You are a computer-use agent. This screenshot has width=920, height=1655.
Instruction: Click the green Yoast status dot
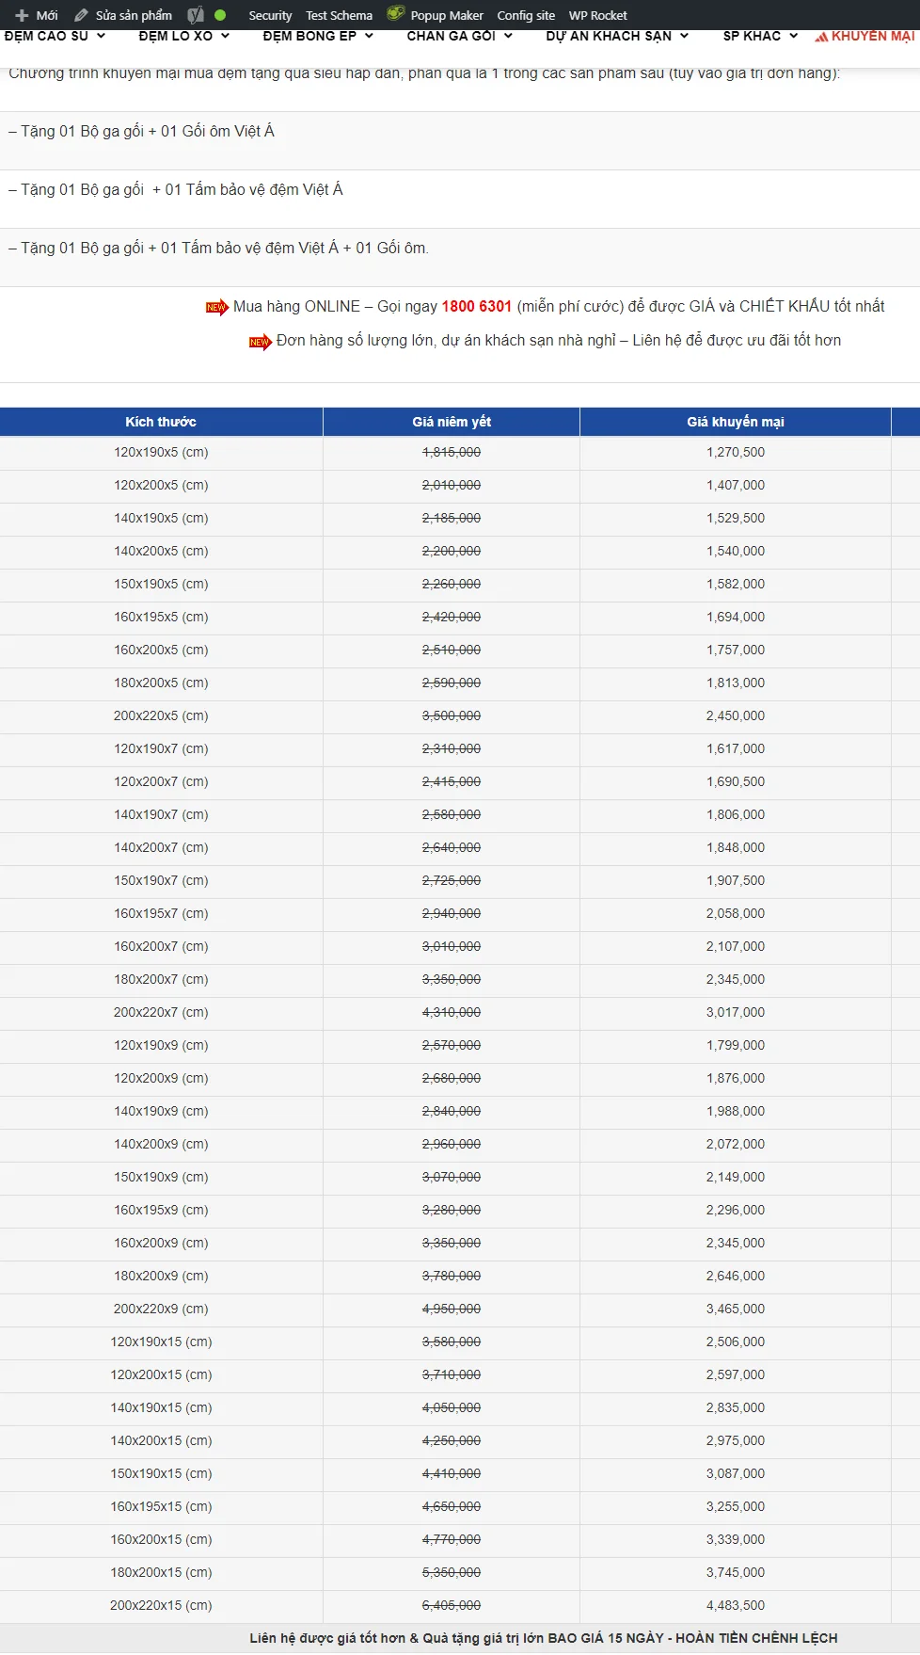click(220, 15)
